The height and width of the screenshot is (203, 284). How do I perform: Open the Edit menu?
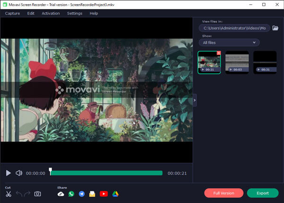click(x=31, y=13)
